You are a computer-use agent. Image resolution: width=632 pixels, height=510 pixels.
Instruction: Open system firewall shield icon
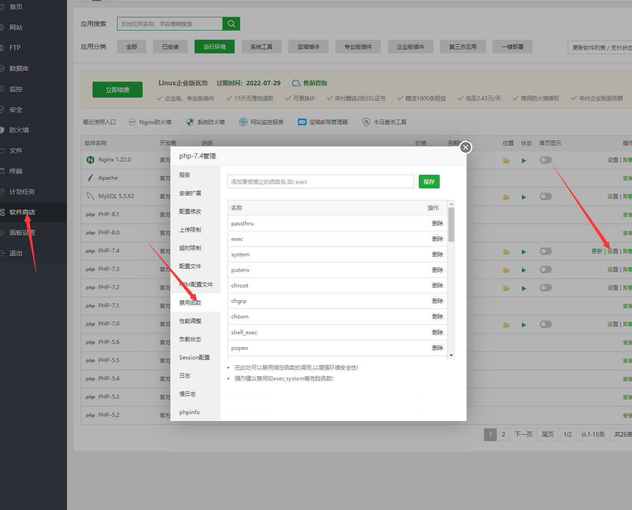click(x=190, y=122)
